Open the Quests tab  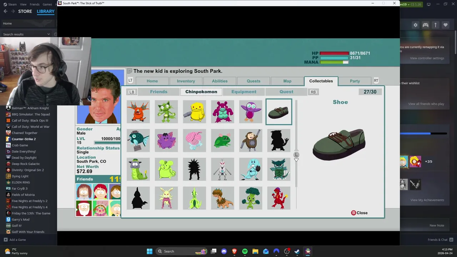(x=253, y=81)
